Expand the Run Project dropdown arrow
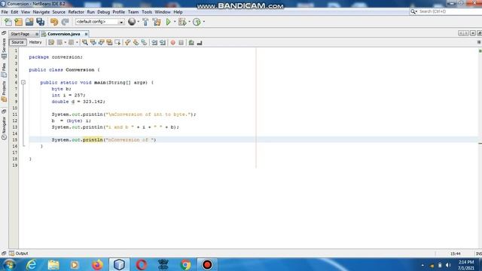The height and width of the screenshot is (271, 482). 174,22
